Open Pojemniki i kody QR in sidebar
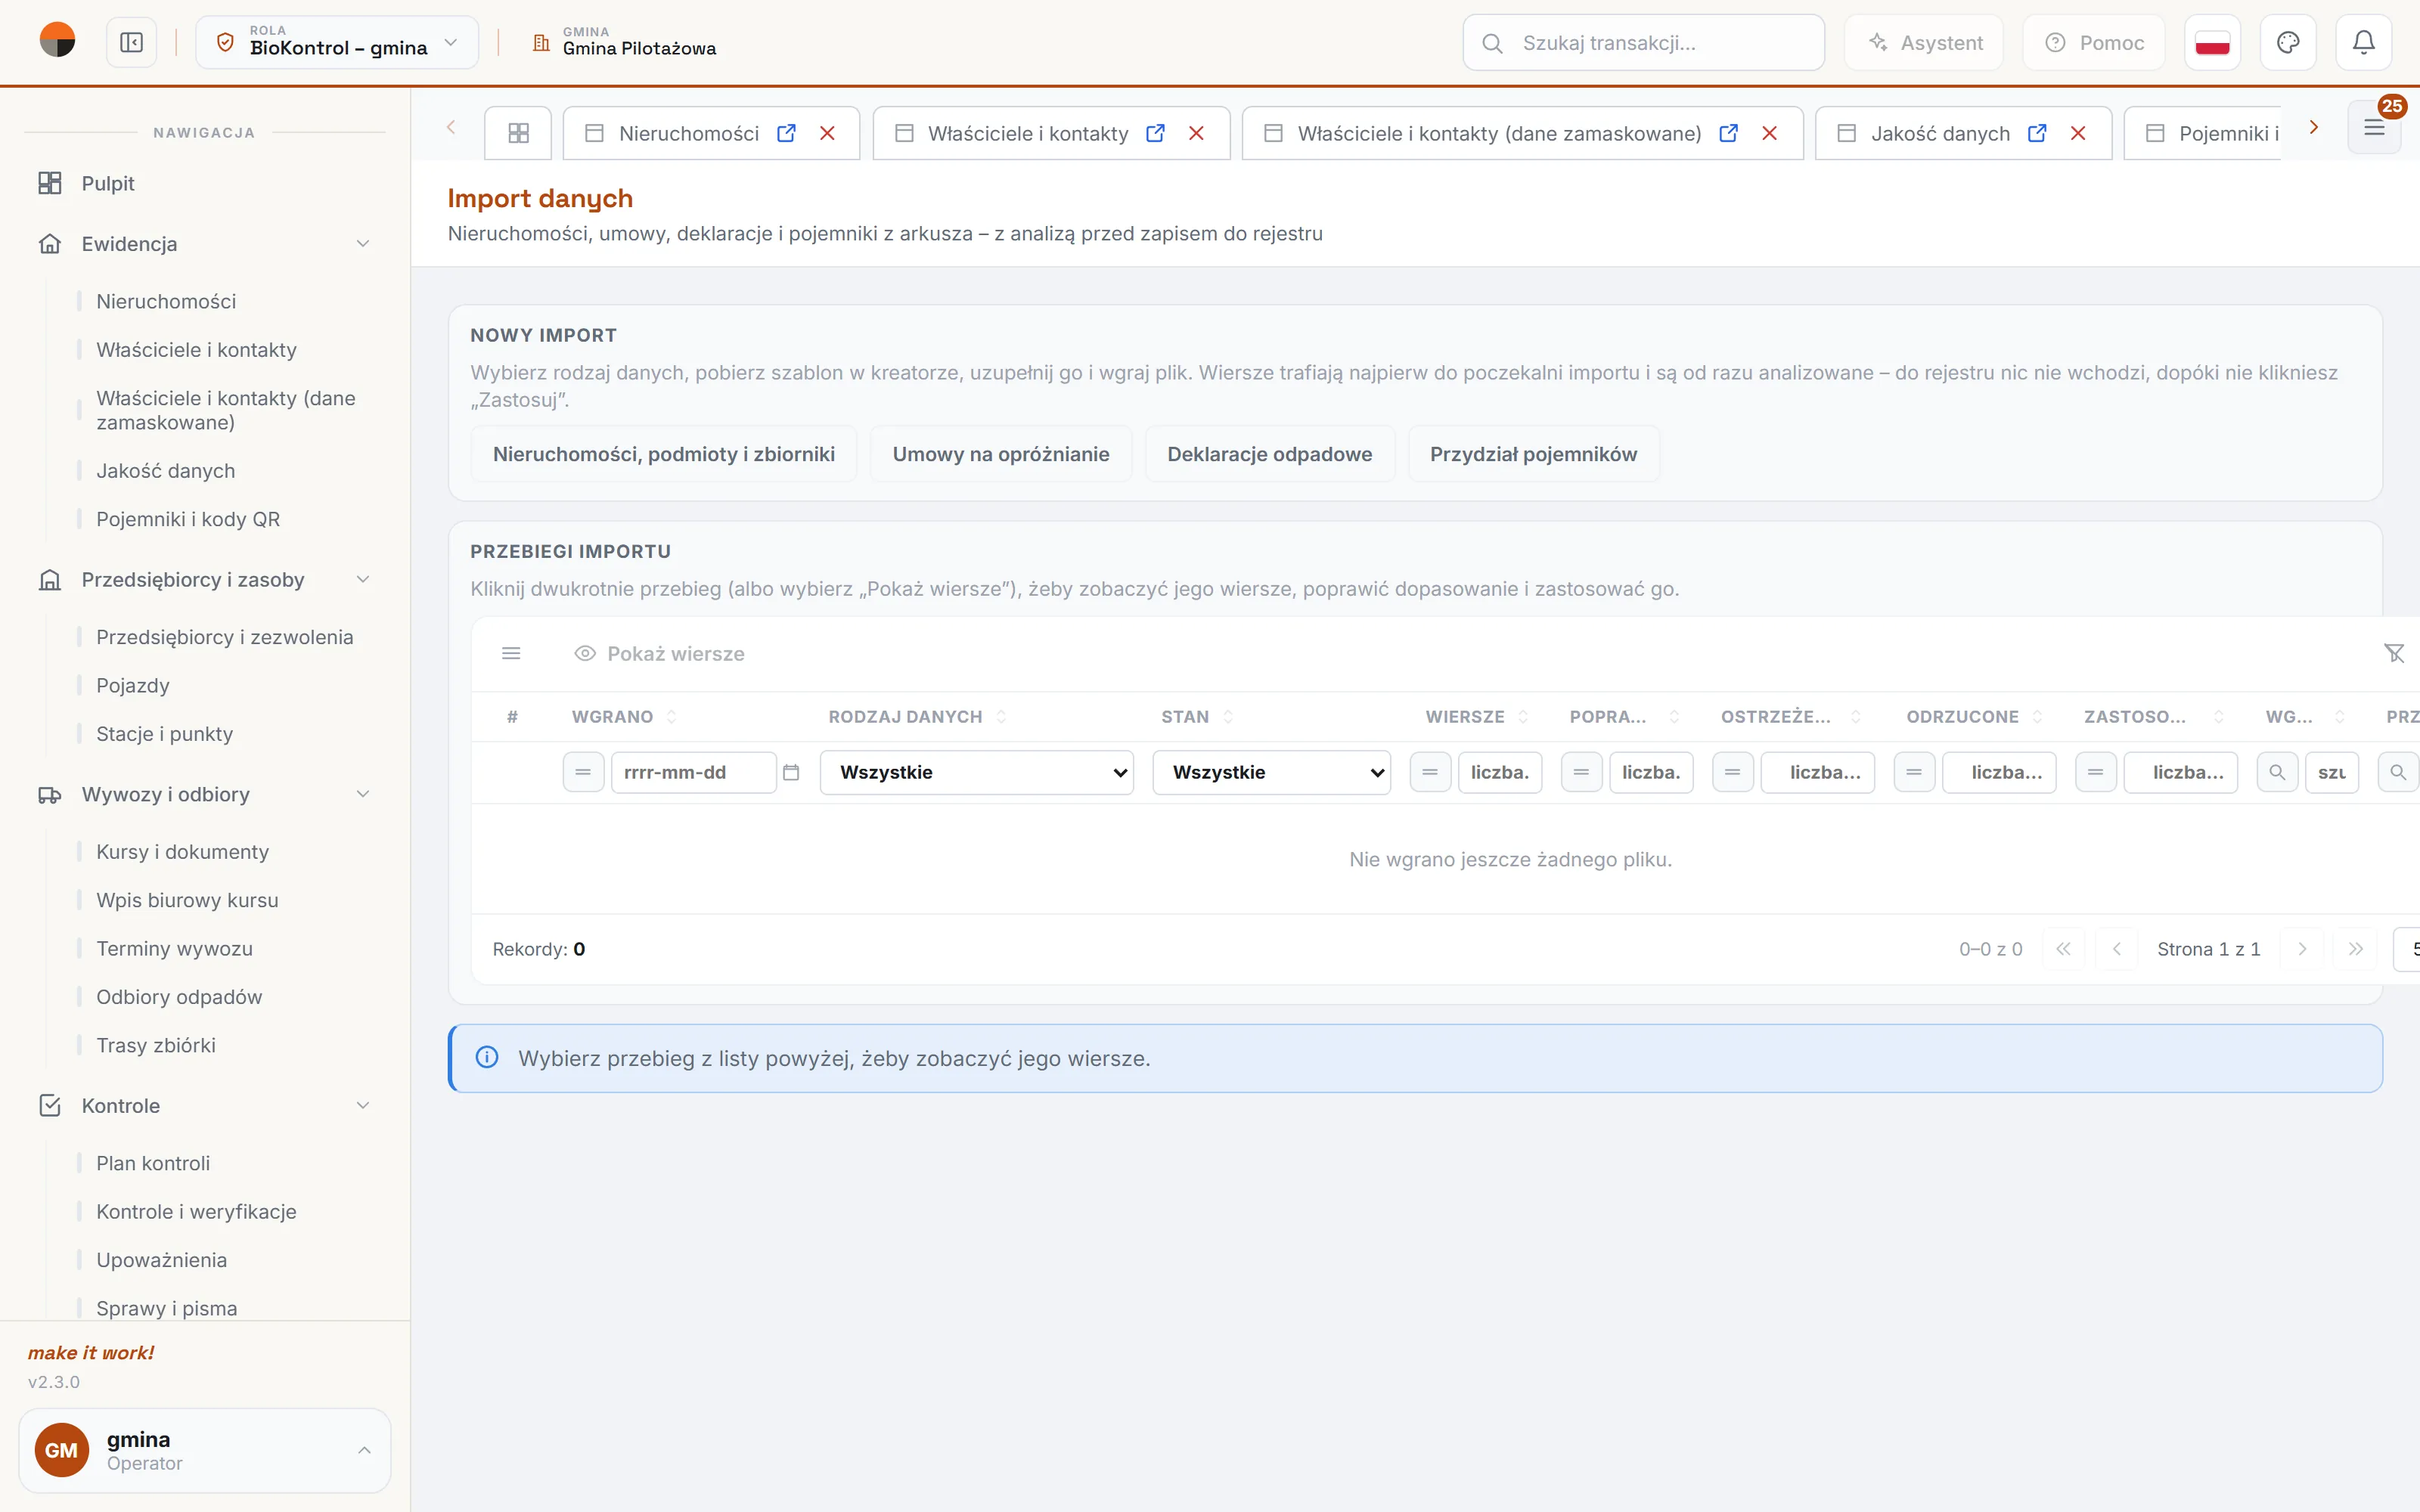 pyautogui.click(x=188, y=519)
